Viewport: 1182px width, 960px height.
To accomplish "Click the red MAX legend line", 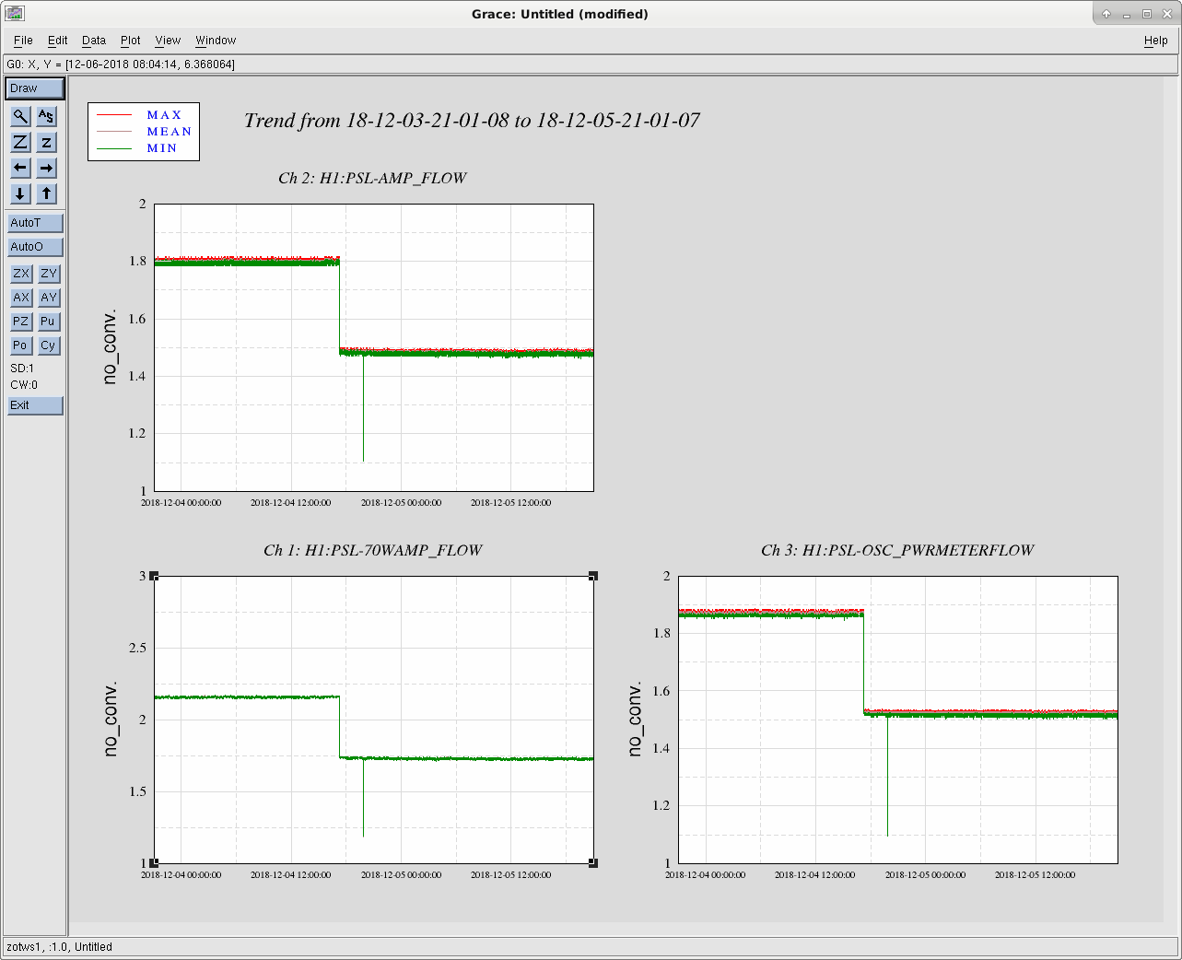I will pos(115,115).
